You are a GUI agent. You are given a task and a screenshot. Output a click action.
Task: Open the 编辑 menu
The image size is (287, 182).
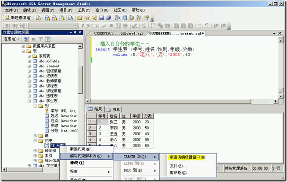29,10
